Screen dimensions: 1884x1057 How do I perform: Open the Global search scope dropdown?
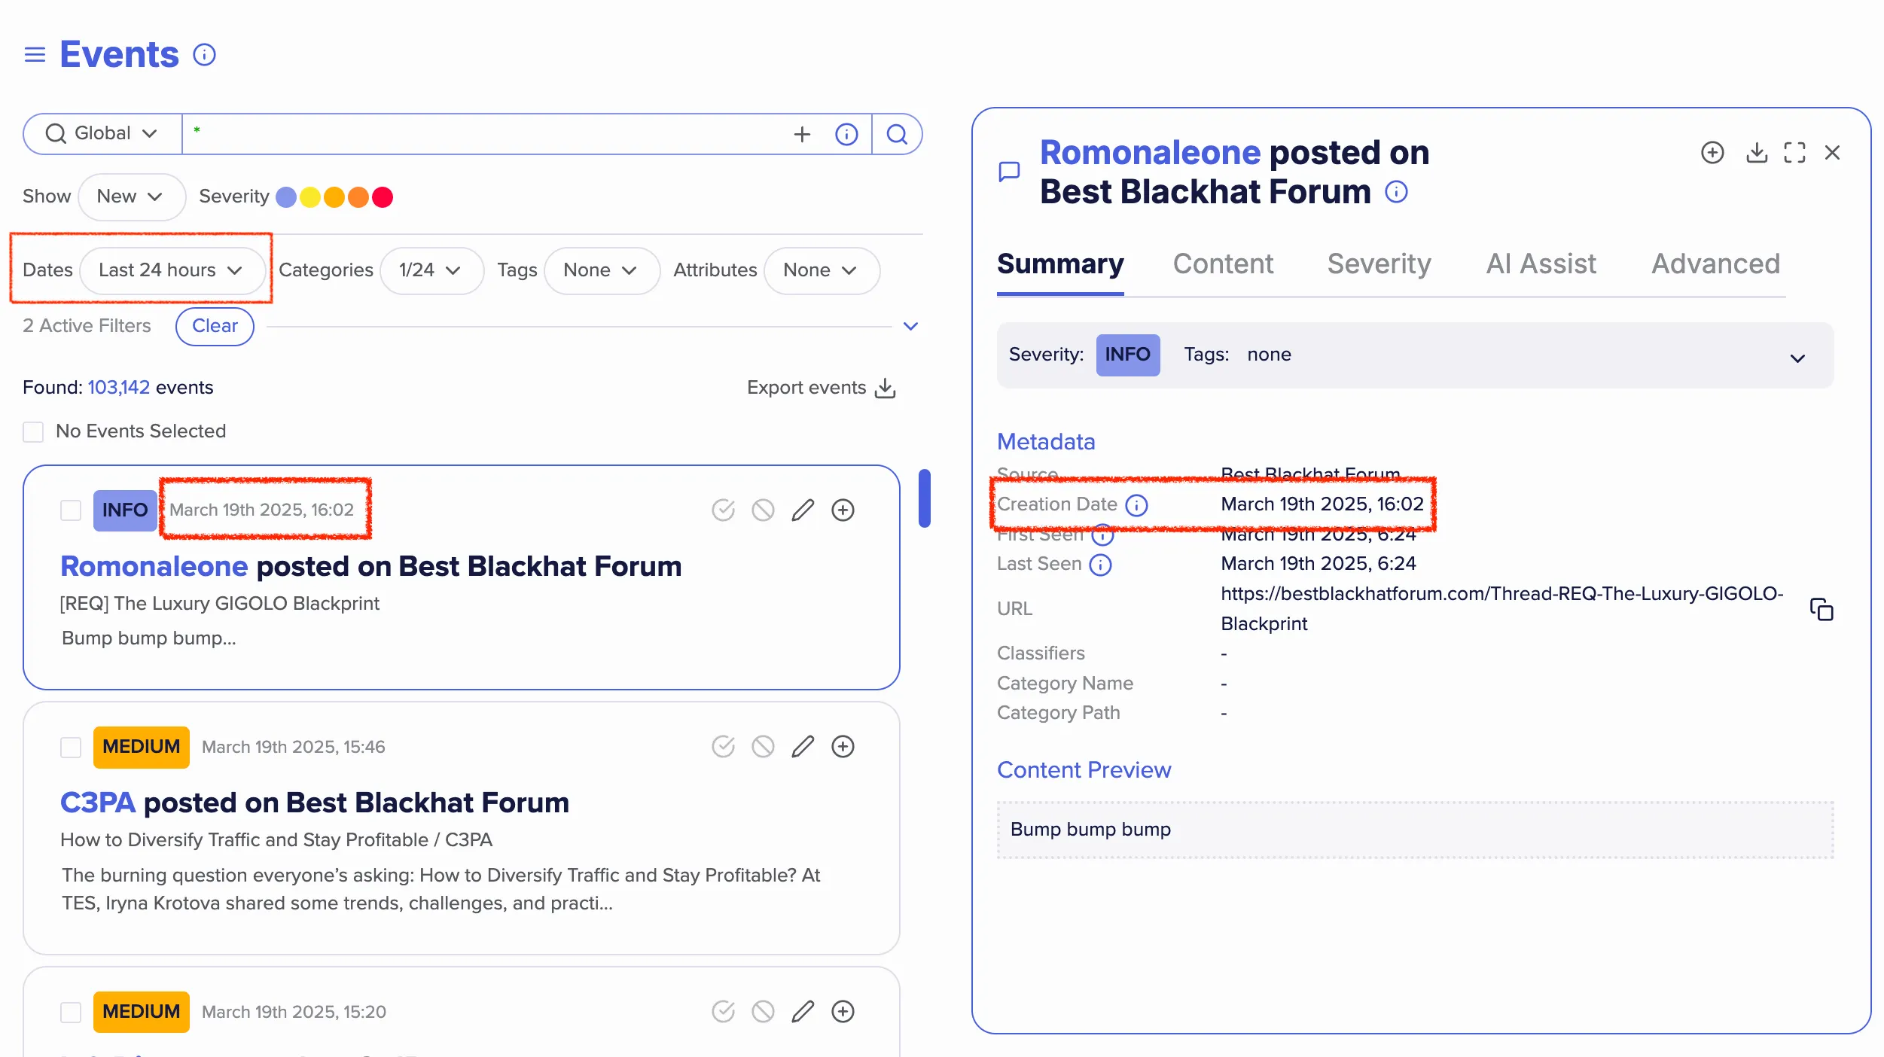[x=102, y=134]
